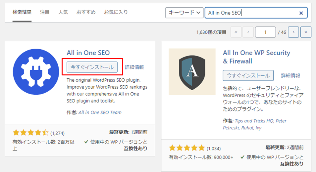Open the 注目 tab

[45, 12]
